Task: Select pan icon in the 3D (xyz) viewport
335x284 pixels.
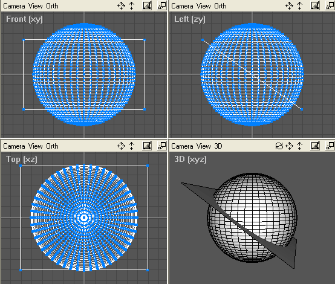Action: [289, 146]
